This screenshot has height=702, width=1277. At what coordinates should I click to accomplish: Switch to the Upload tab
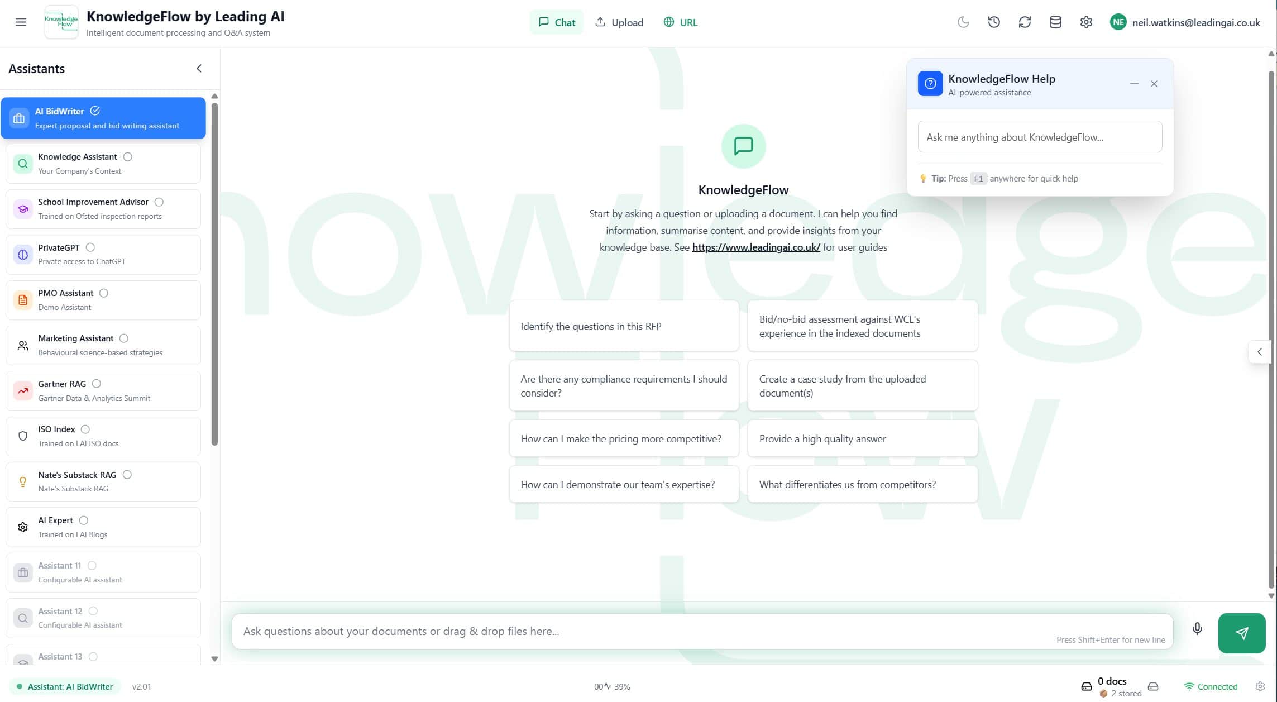pos(619,22)
